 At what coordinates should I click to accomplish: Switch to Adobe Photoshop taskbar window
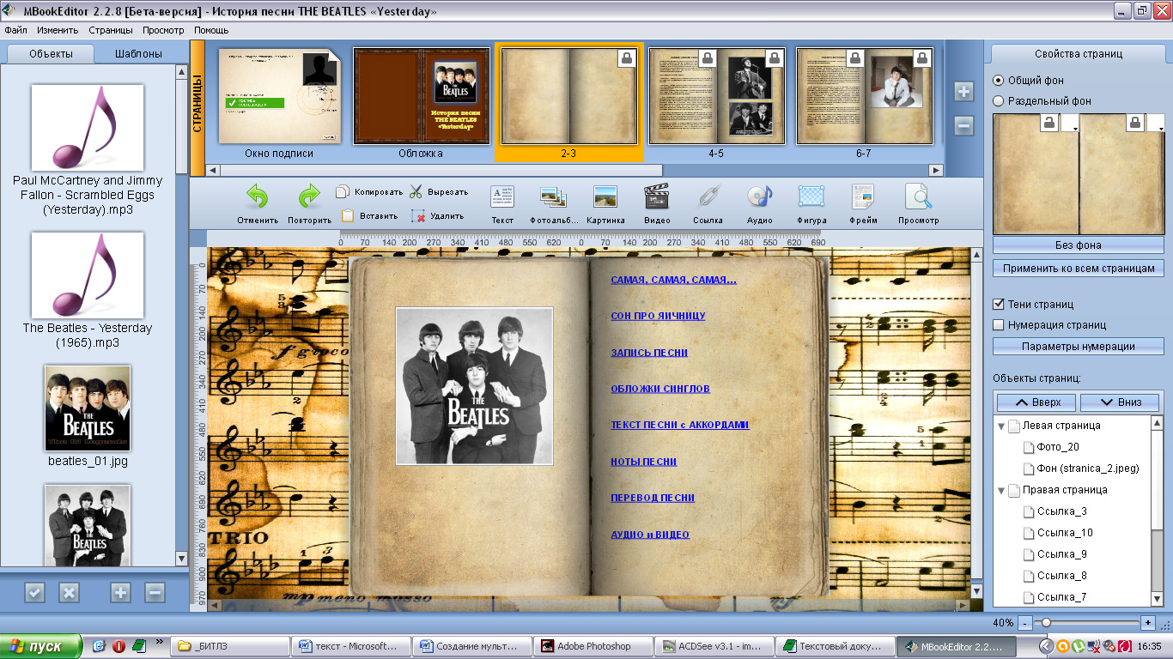pos(593,646)
